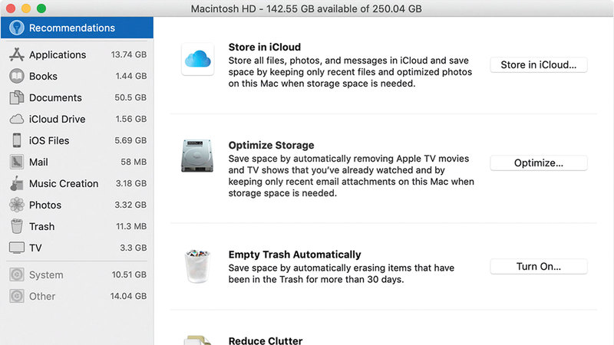
Task: Turn on Empty Trash Automatically
Action: click(x=538, y=267)
